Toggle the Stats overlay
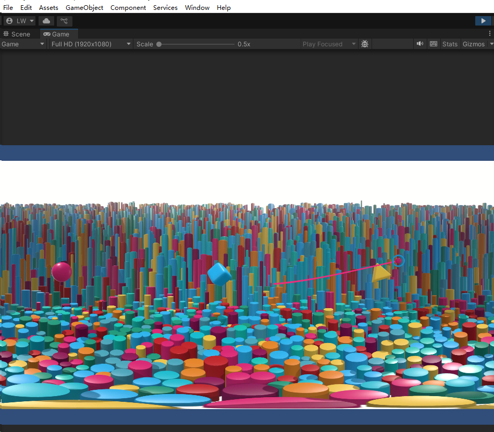Image resolution: width=494 pixels, height=432 pixels. pyautogui.click(x=450, y=44)
